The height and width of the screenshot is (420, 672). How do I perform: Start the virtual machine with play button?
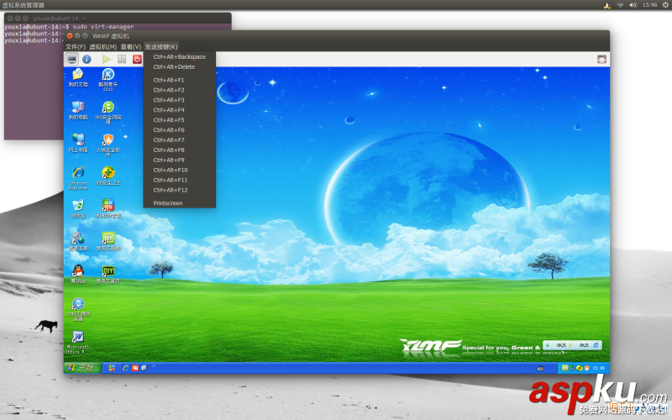click(107, 59)
